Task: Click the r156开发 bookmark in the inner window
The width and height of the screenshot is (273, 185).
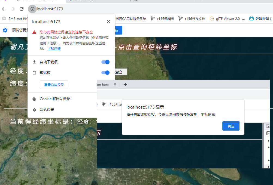Action: pos(112,104)
